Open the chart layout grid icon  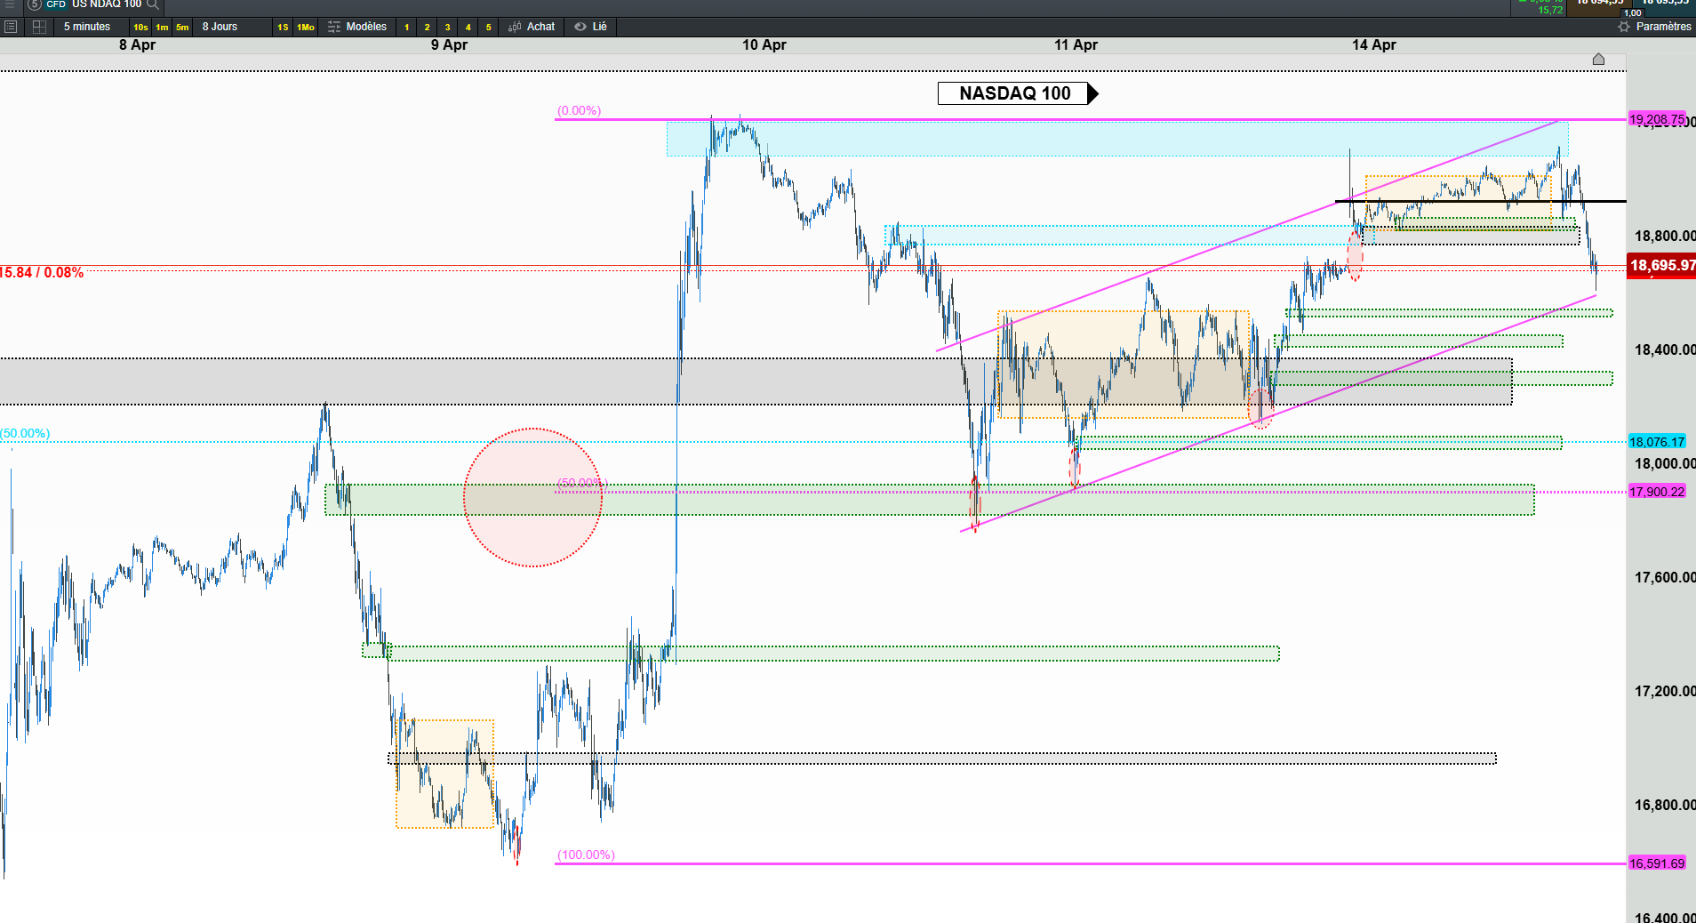tap(39, 27)
